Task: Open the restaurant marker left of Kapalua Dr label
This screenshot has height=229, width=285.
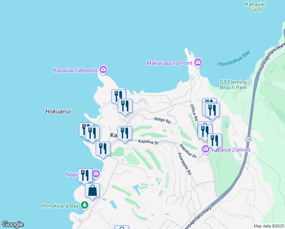Action: pyautogui.click(x=125, y=134)
